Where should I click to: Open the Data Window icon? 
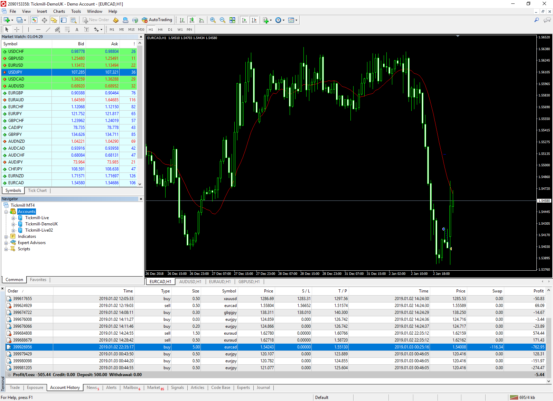[44, 20]
